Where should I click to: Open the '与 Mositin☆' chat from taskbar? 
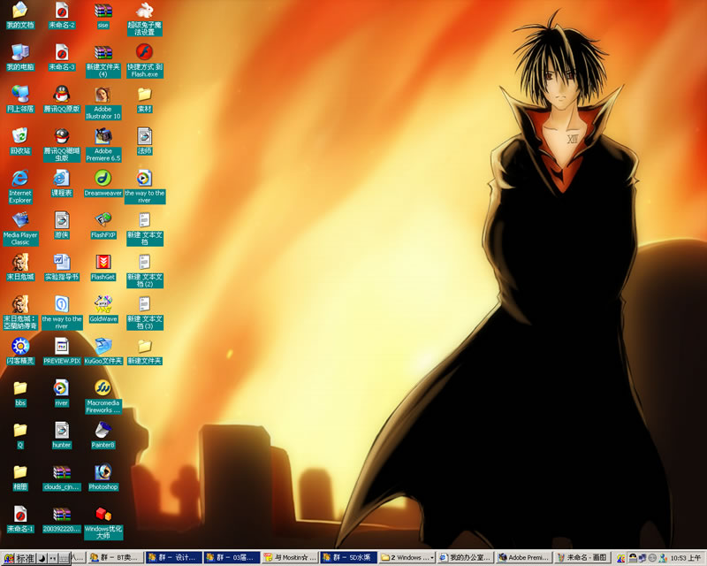(290, 558)
